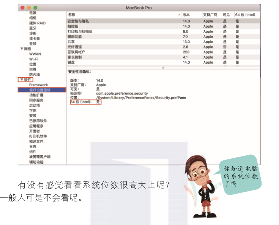Select 打印机软件 in the sidebar
The height and width of the screenshot is (225, 279).
click(x=38, y=136)
